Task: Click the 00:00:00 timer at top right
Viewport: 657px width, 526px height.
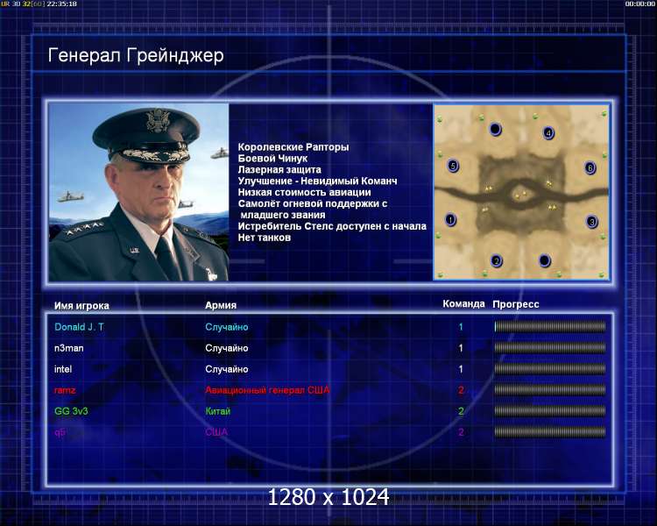Action: [x=639, y=4]
